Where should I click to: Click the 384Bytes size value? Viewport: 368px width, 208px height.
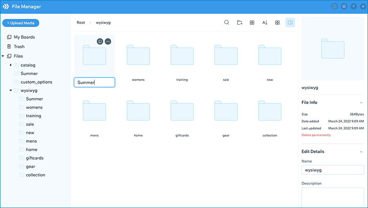click(357, 114)
